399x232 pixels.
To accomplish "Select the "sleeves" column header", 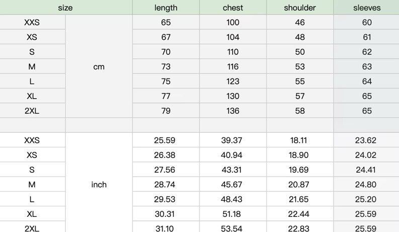I will (x=367, y=8).
